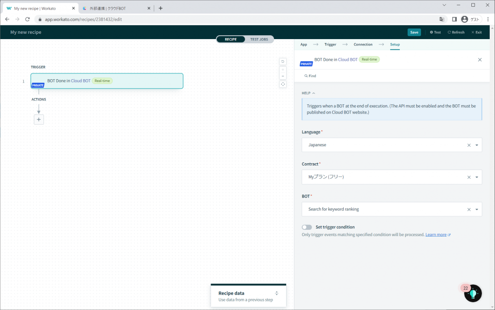Image resolution: width=495 pixels, height=310 pixels.
Task: Select the Setup step in breadcrumb
Action: [x=395, y=44]
